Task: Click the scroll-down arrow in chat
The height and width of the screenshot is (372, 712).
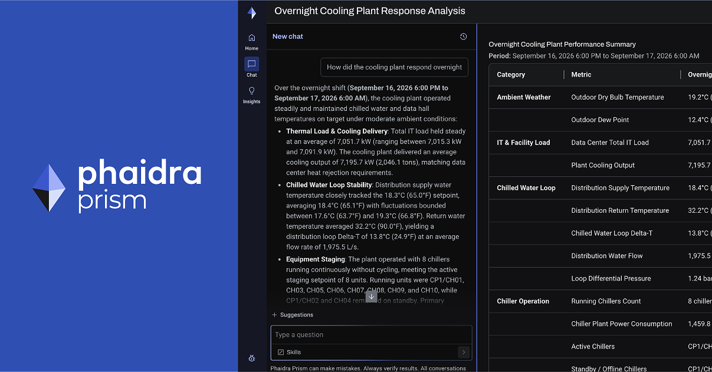Action: (371, 296)
